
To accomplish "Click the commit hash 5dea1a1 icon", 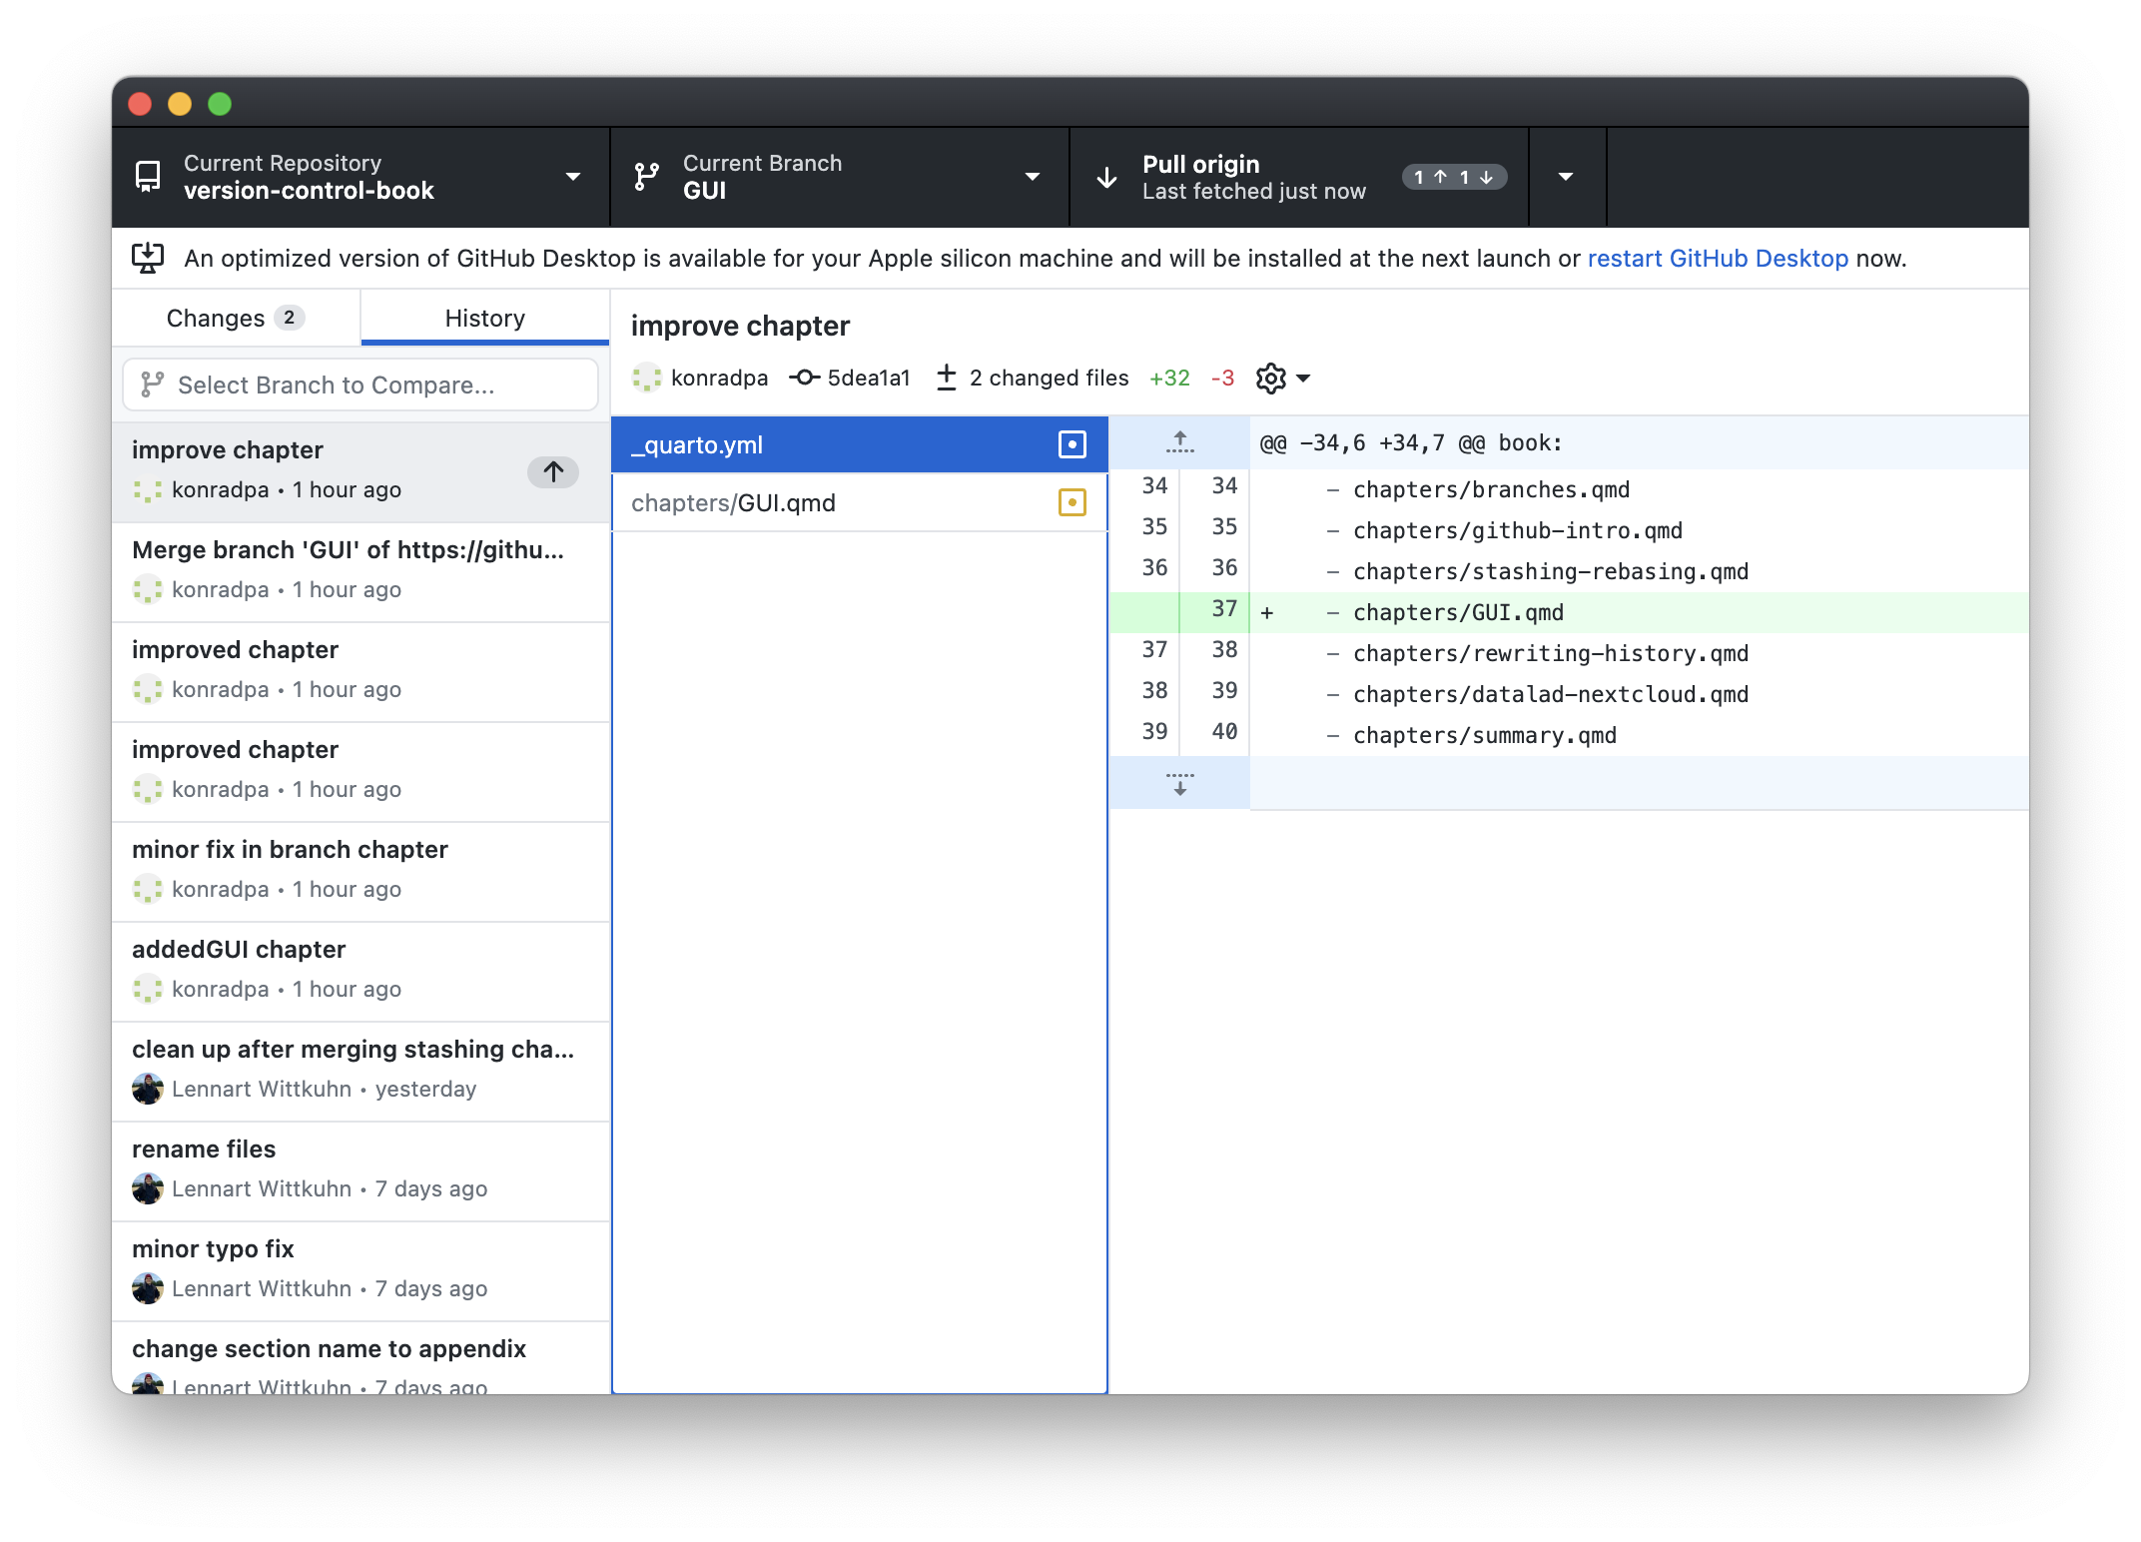I will 804,378.
